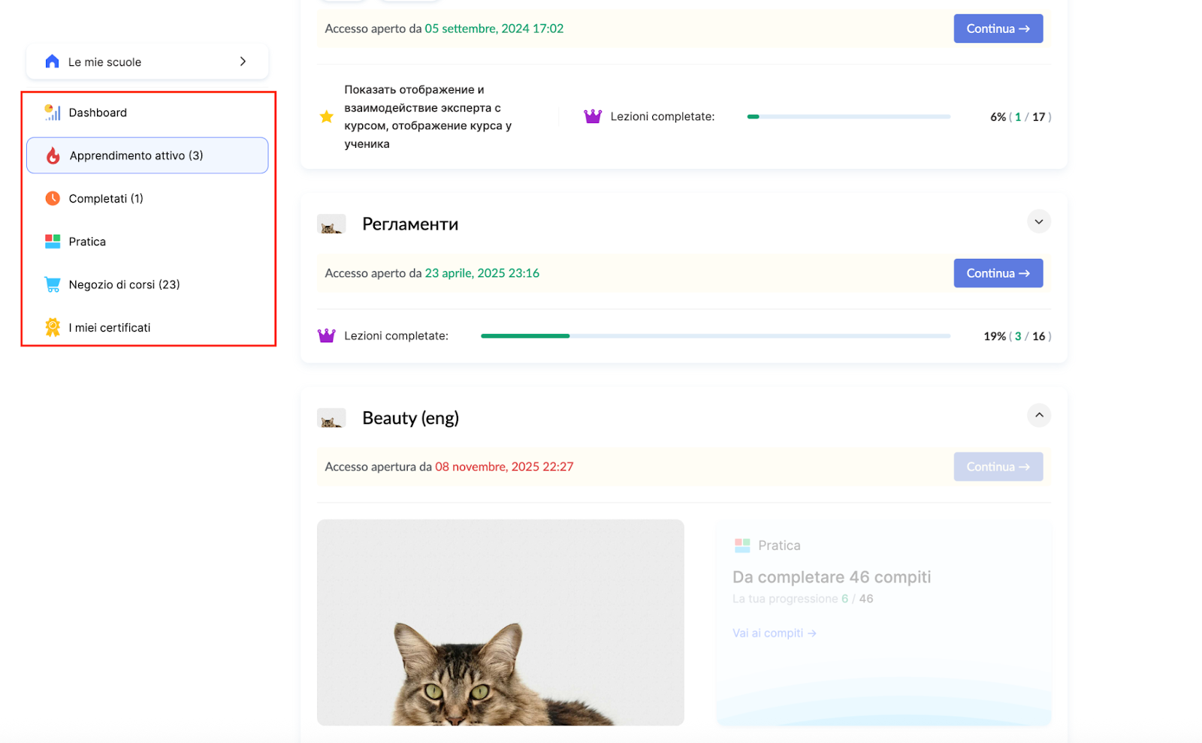
Task: Click the blue home icon
Action: coord(52,62)
